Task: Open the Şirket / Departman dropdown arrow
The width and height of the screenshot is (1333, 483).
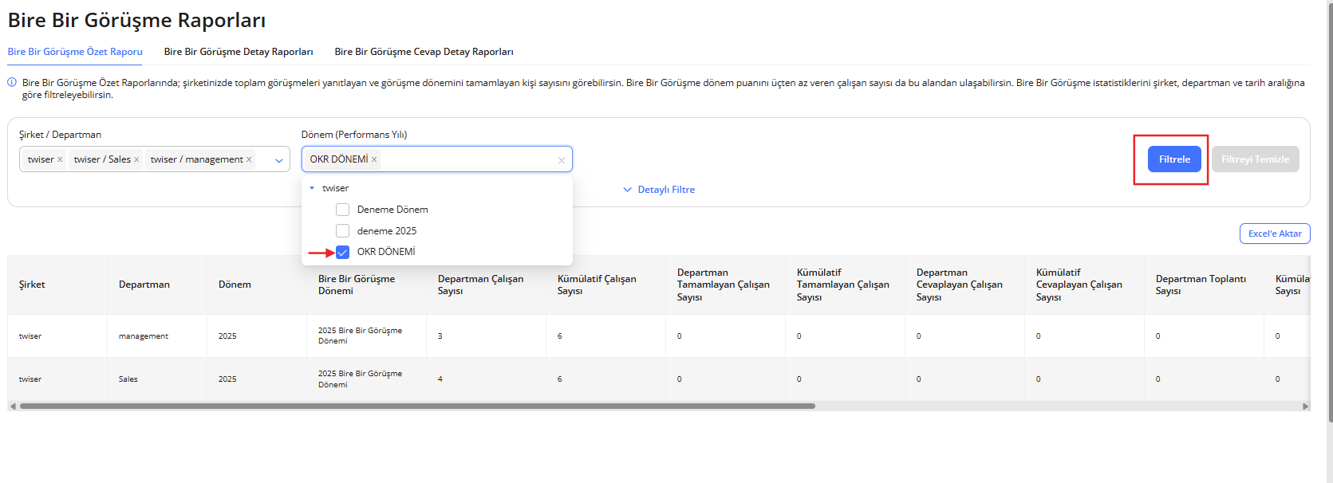Action: (279, 160)
